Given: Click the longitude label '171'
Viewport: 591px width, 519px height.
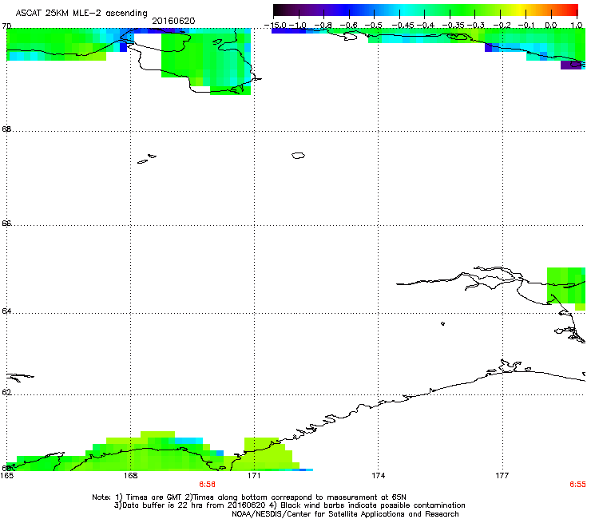Looking at the screenshot, I should click(254, 476).
